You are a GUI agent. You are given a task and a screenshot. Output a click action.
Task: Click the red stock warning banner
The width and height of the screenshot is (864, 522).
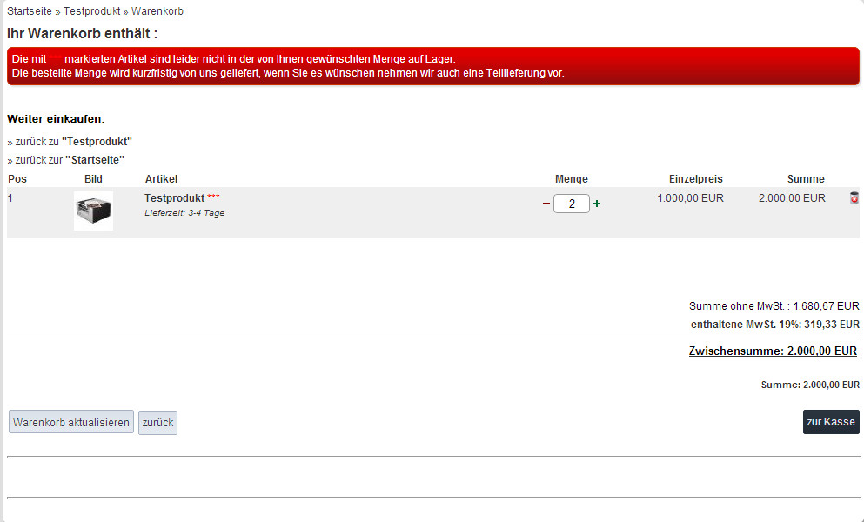point(432,66)
